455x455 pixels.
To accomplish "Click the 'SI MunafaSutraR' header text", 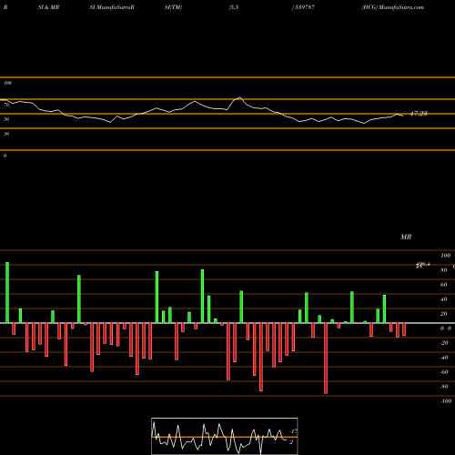I will [112, 7].
